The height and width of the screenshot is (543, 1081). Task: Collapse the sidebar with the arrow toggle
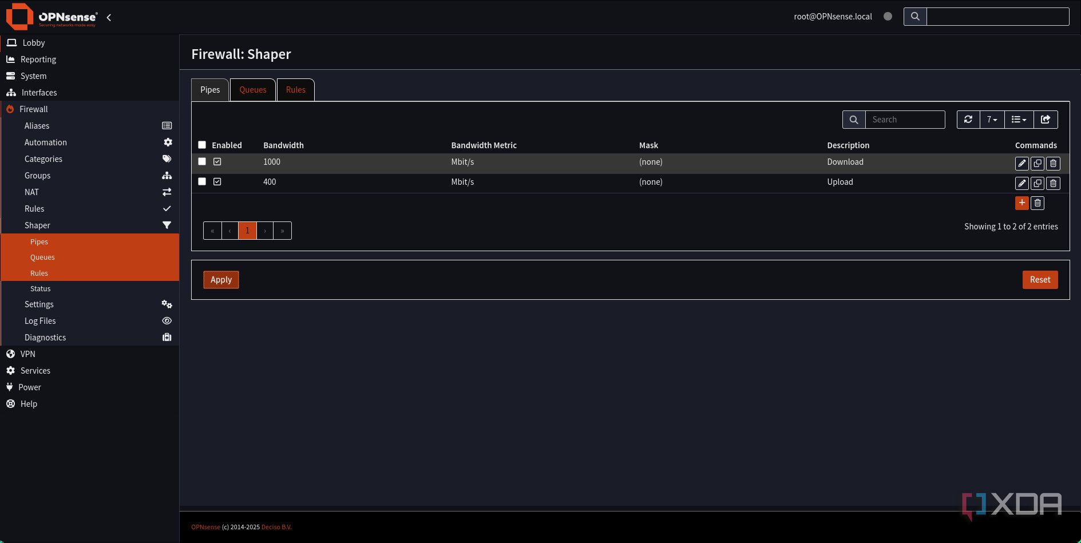[109, 17]
